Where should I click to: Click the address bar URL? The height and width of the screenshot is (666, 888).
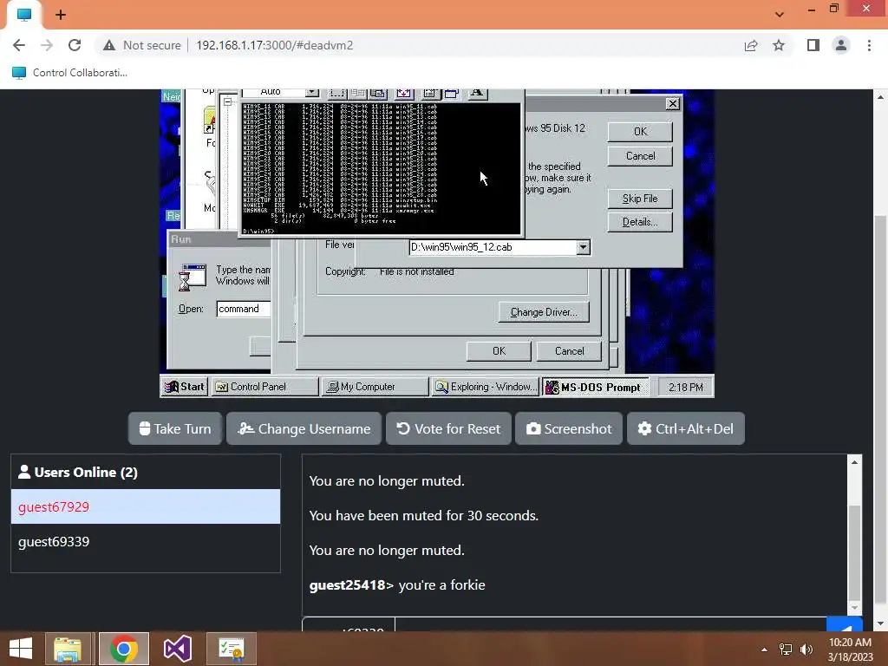point(275,45)
